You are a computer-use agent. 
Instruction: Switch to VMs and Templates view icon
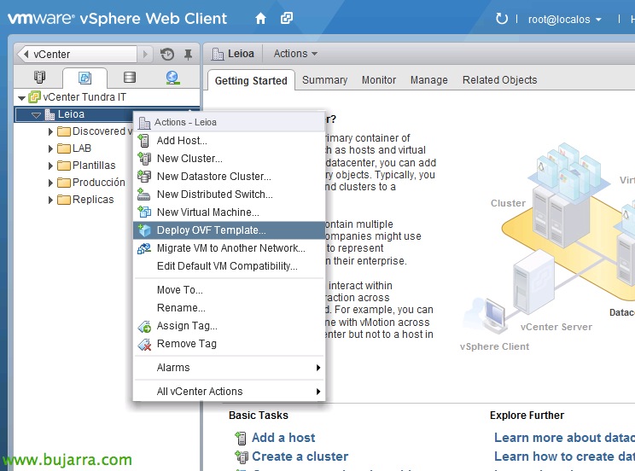tap(84, 78)
